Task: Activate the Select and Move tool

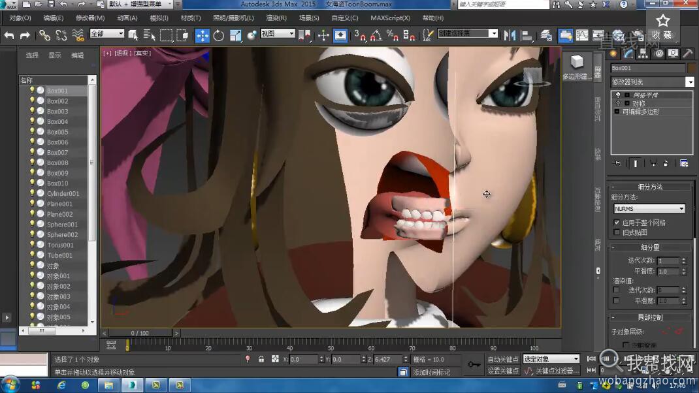Action: point(202,35)
